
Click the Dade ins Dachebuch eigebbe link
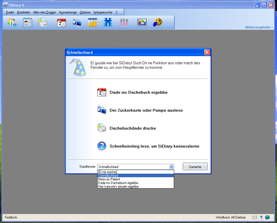point(138,92)
